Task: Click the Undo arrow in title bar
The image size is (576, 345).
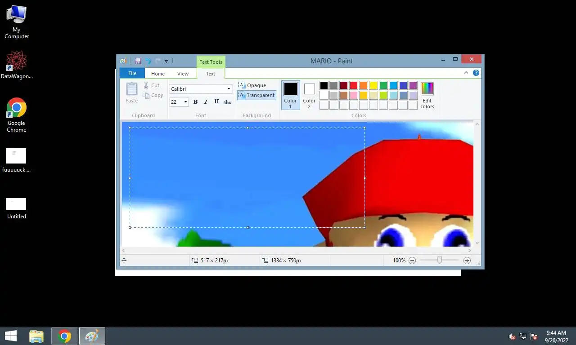Action: tap(148, 61)
